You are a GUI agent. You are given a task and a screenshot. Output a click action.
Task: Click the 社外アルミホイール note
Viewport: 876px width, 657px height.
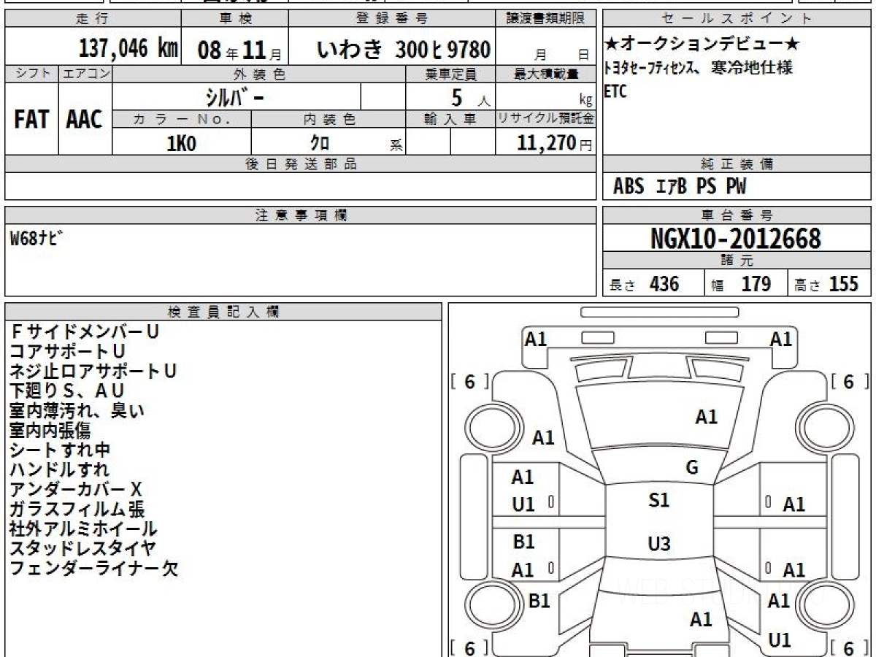click(83, 529)
